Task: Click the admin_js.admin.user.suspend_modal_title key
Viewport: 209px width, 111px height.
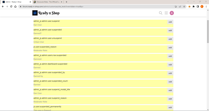Action: coord(52,90)
